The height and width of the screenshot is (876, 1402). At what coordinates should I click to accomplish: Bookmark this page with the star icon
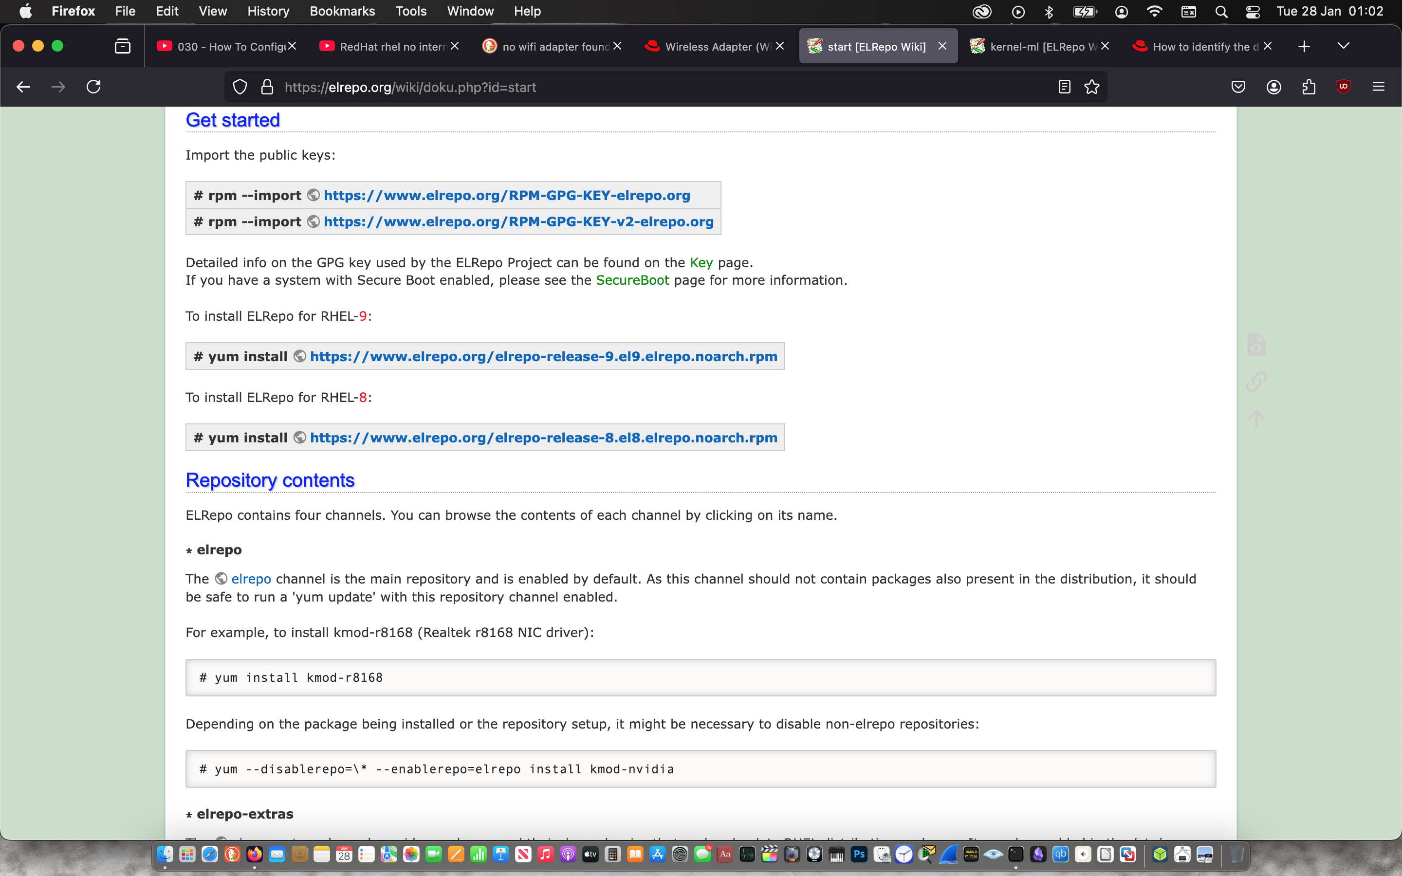[x=1091, y=87]
